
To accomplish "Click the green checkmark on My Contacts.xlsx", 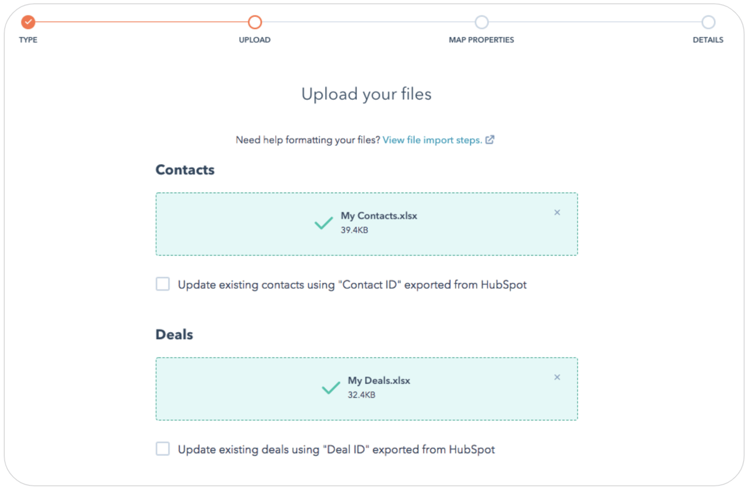I will pos(324,223).
